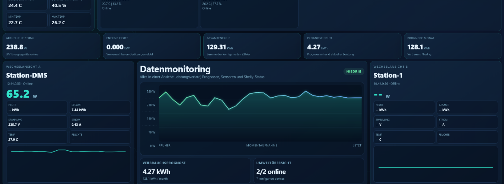Click the Datenmonitoring heading

coord(175,69)
